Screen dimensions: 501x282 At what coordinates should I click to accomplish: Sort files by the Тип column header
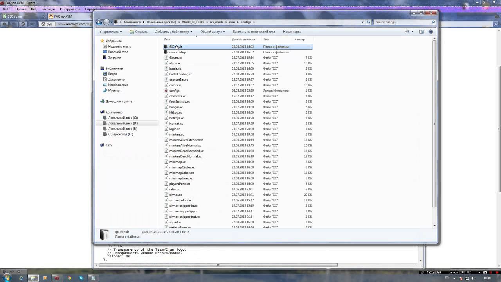(x=266, y=39)
